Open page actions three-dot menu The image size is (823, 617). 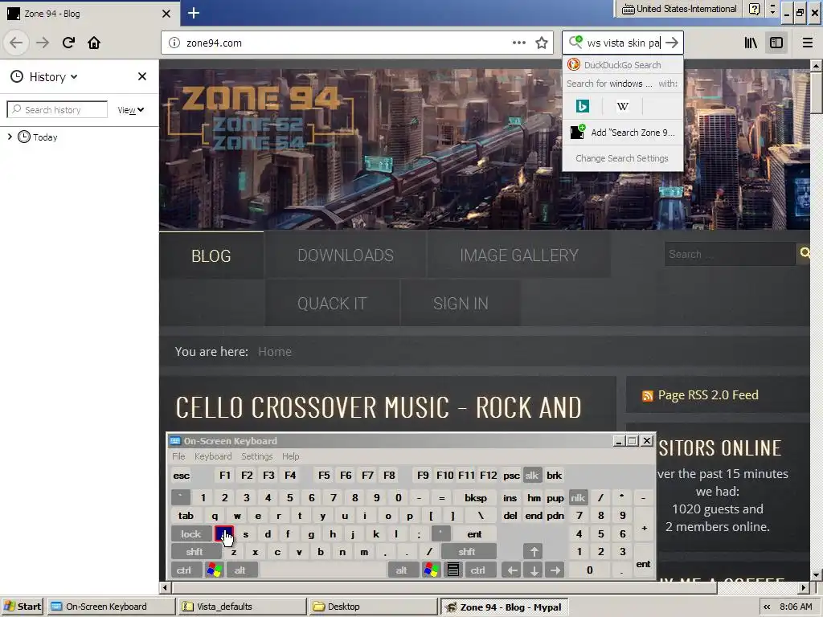click(518, 43)
